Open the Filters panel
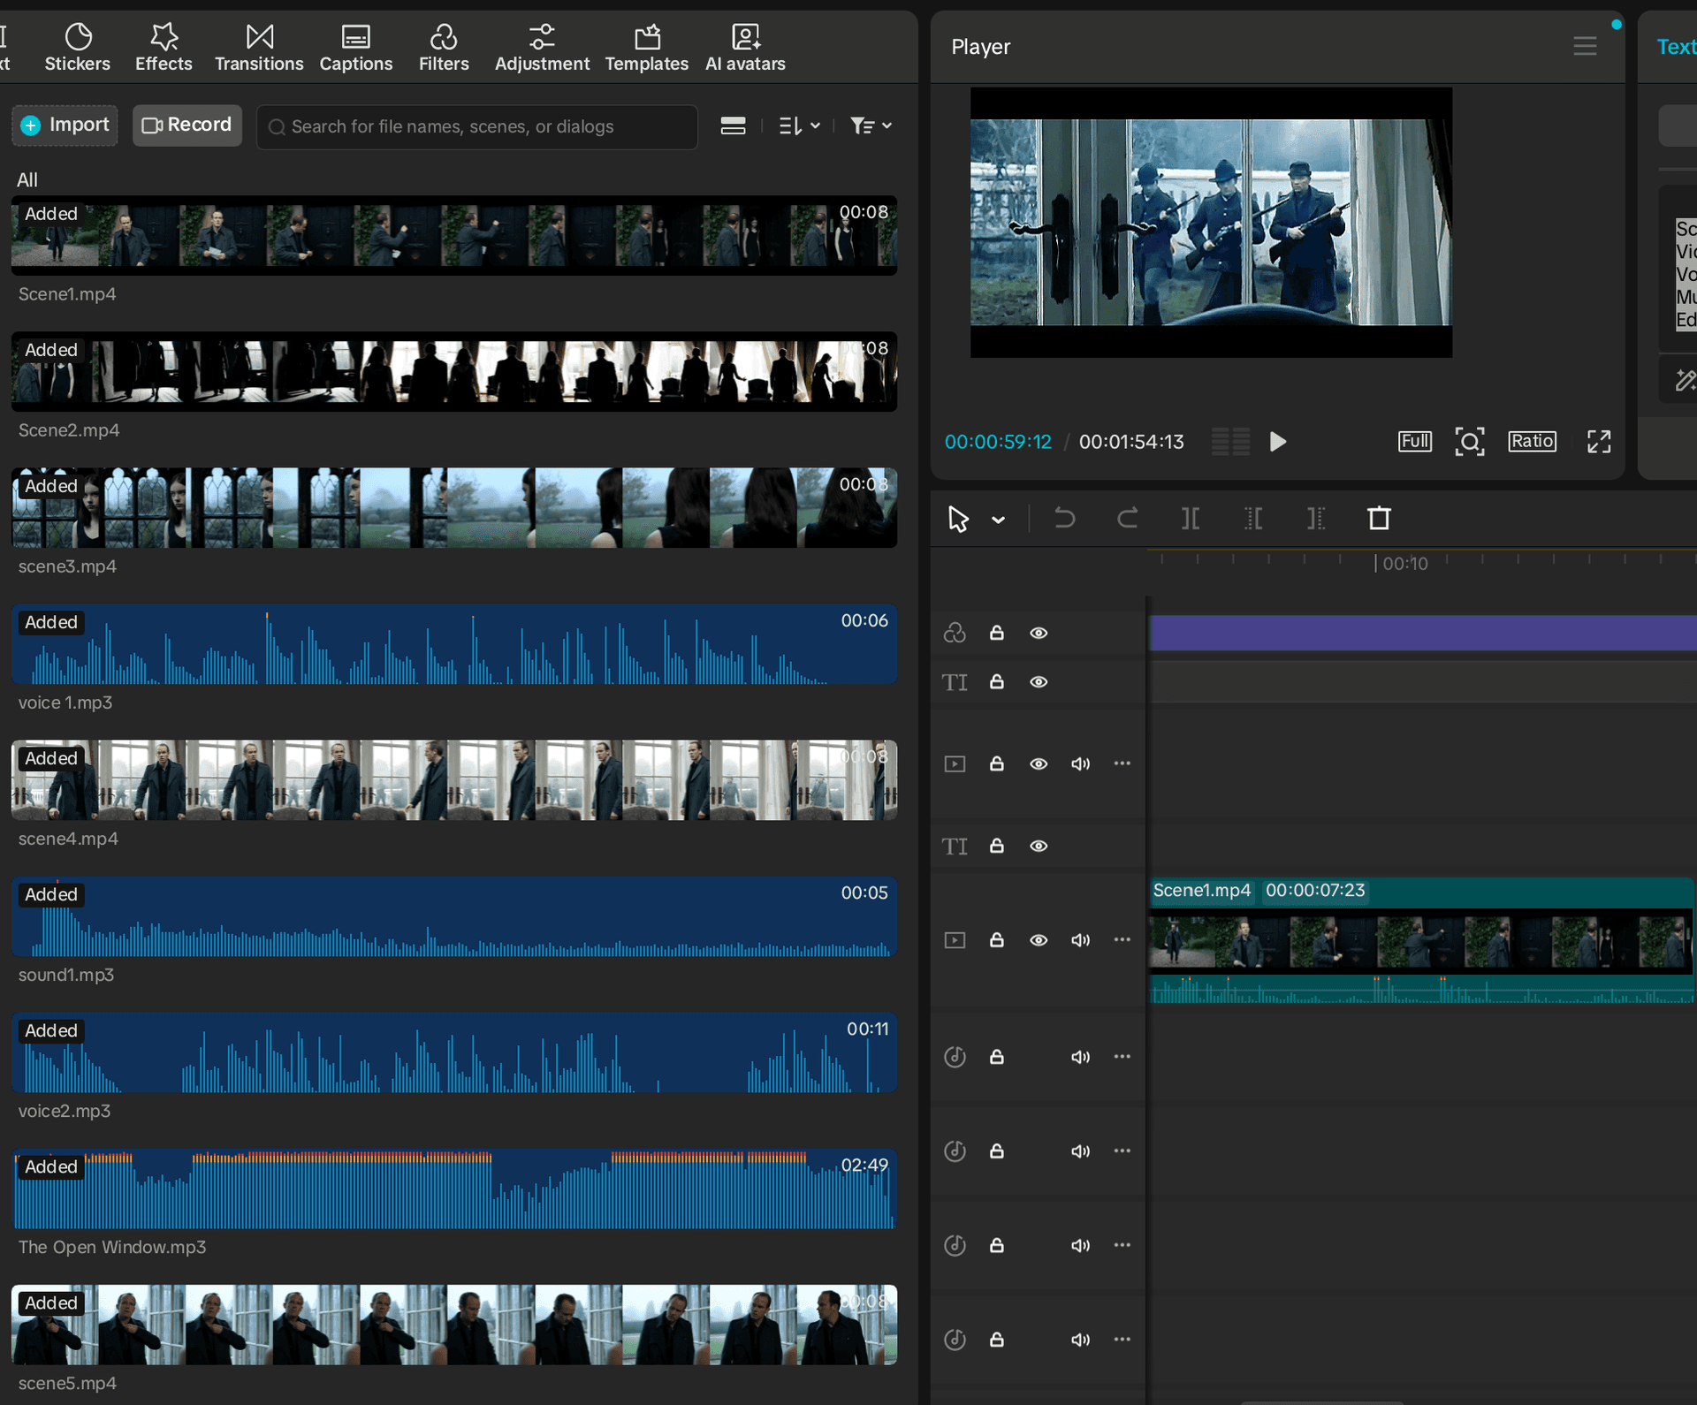The height and width of the screenshot is (1405, 1697). coord(444,48)
